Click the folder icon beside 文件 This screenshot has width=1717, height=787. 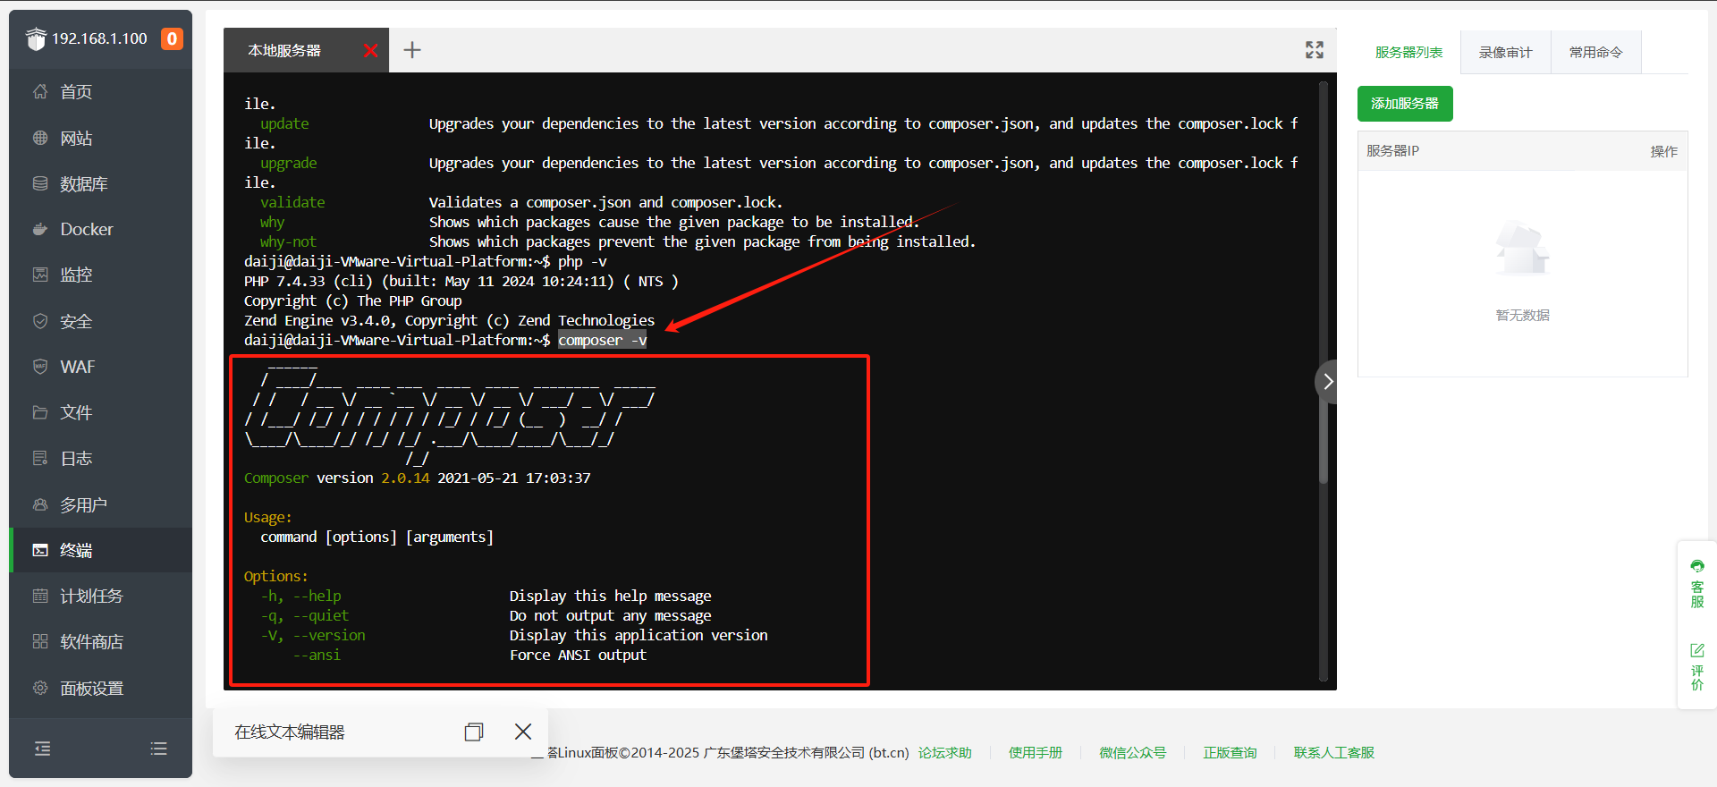(x=40, y=412)
